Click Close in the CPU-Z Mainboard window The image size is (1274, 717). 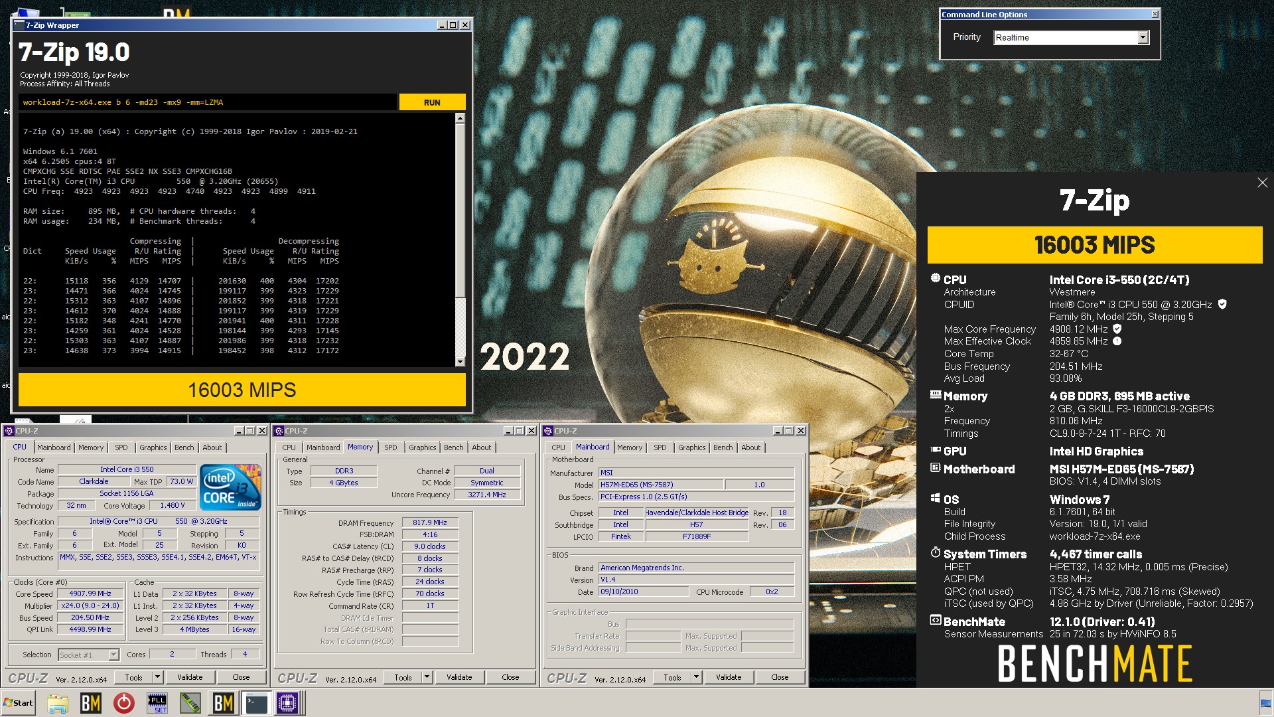pos(780,677)
